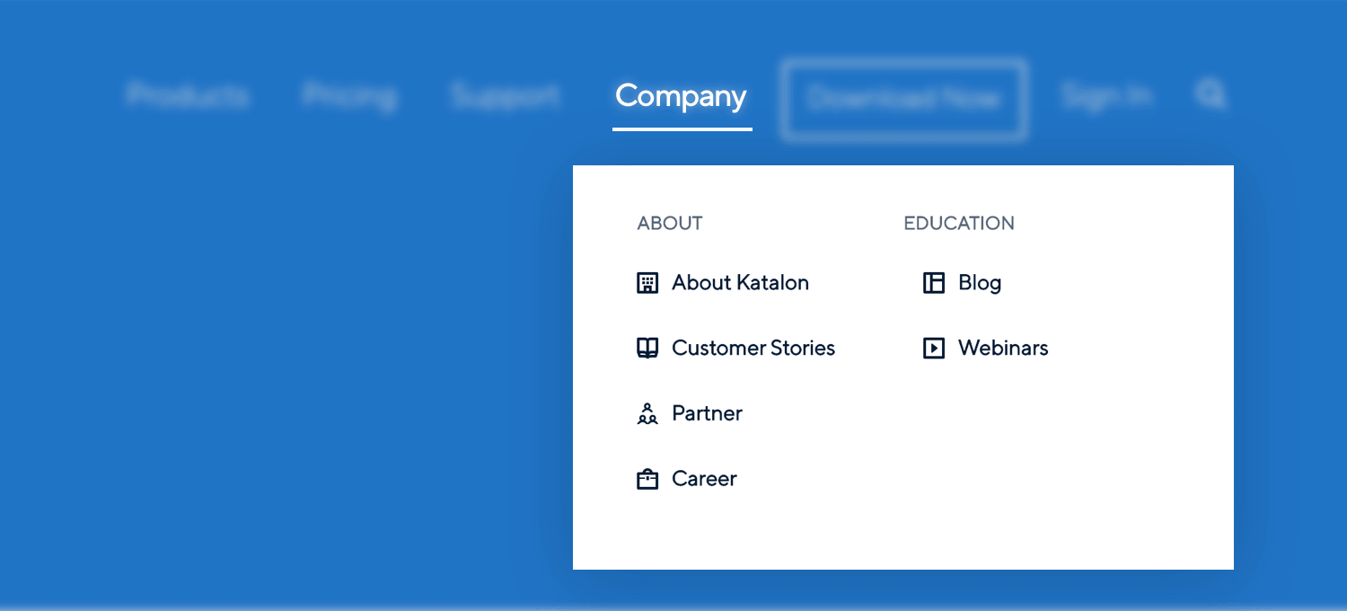Viewport: 1347px width, 611px height.
Task: Go to the Partner page
Action: (x=707, y=414)
